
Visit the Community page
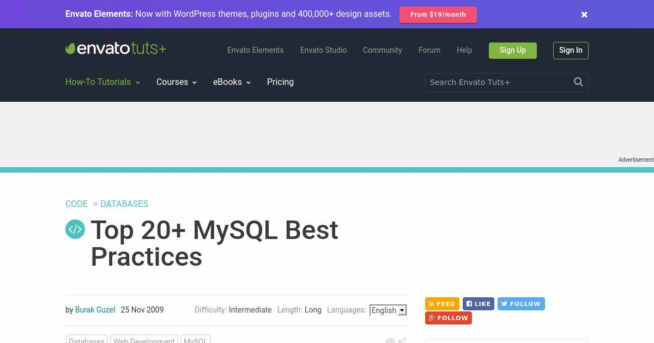tap(382, 50)
